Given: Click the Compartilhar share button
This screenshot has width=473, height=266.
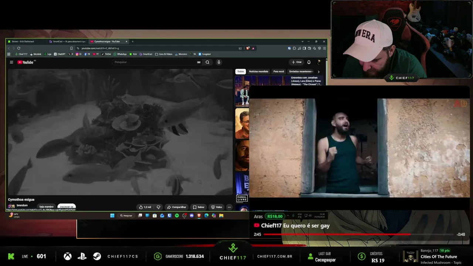Looking at the screenshot, I should click(176, 207).
